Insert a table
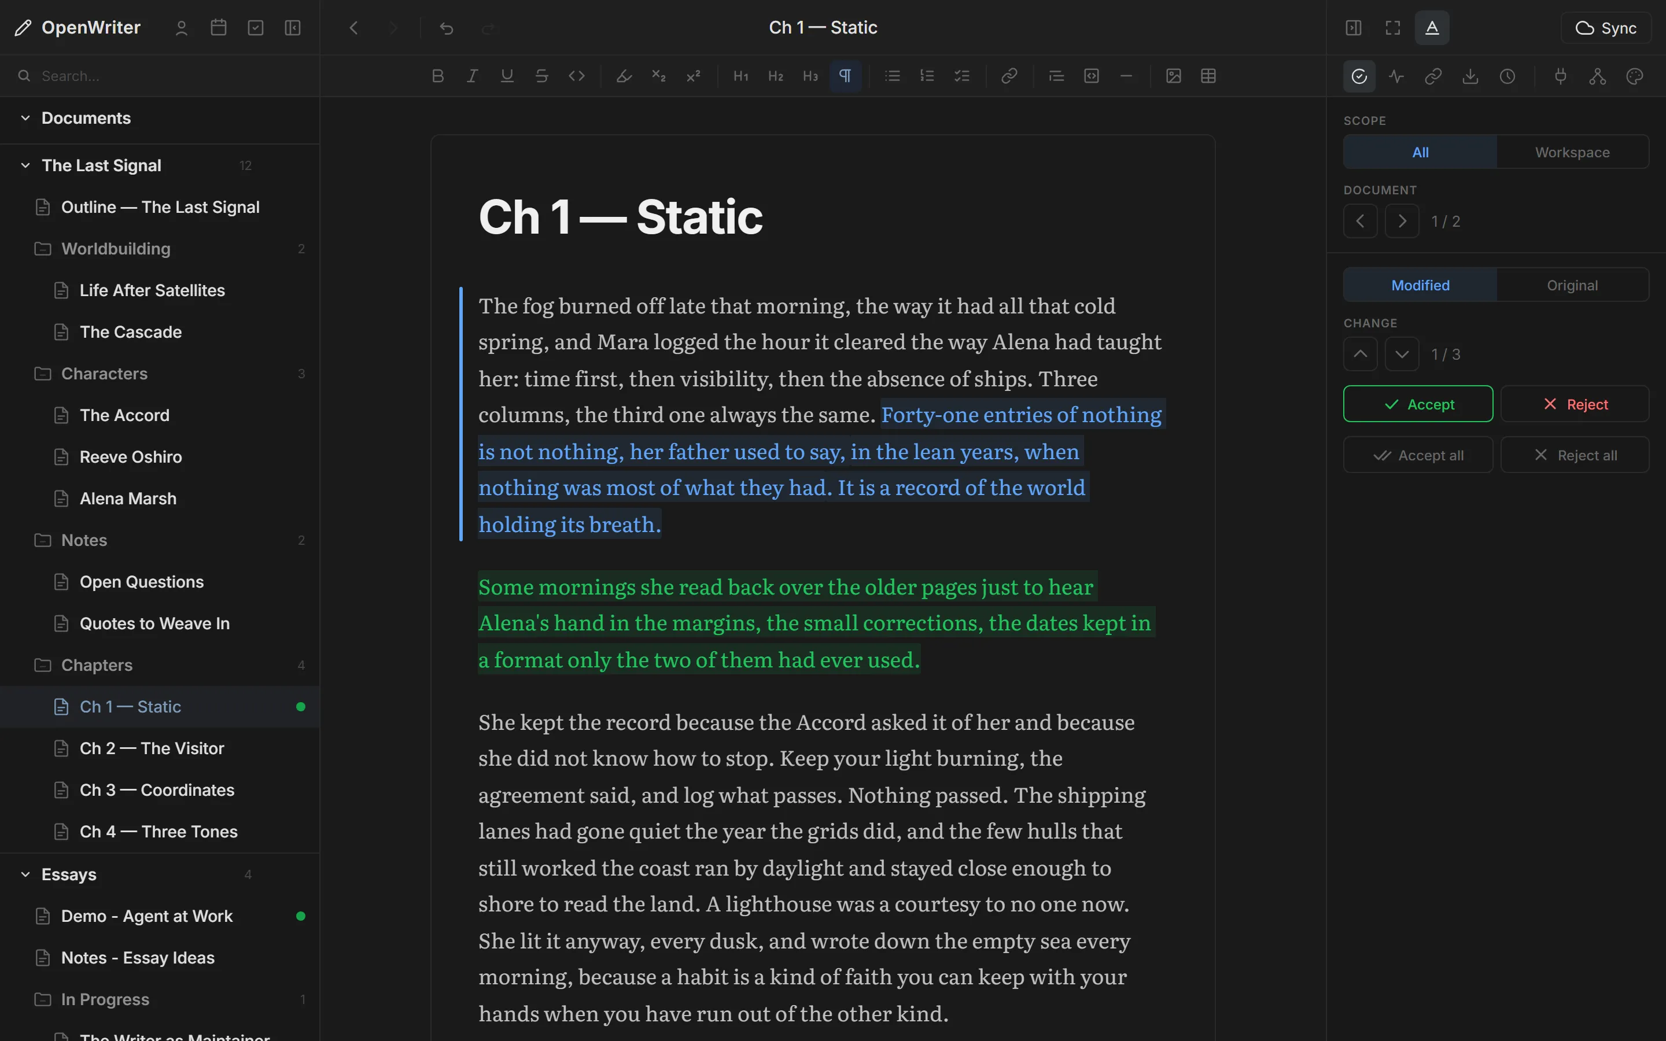 point(1208,76)
